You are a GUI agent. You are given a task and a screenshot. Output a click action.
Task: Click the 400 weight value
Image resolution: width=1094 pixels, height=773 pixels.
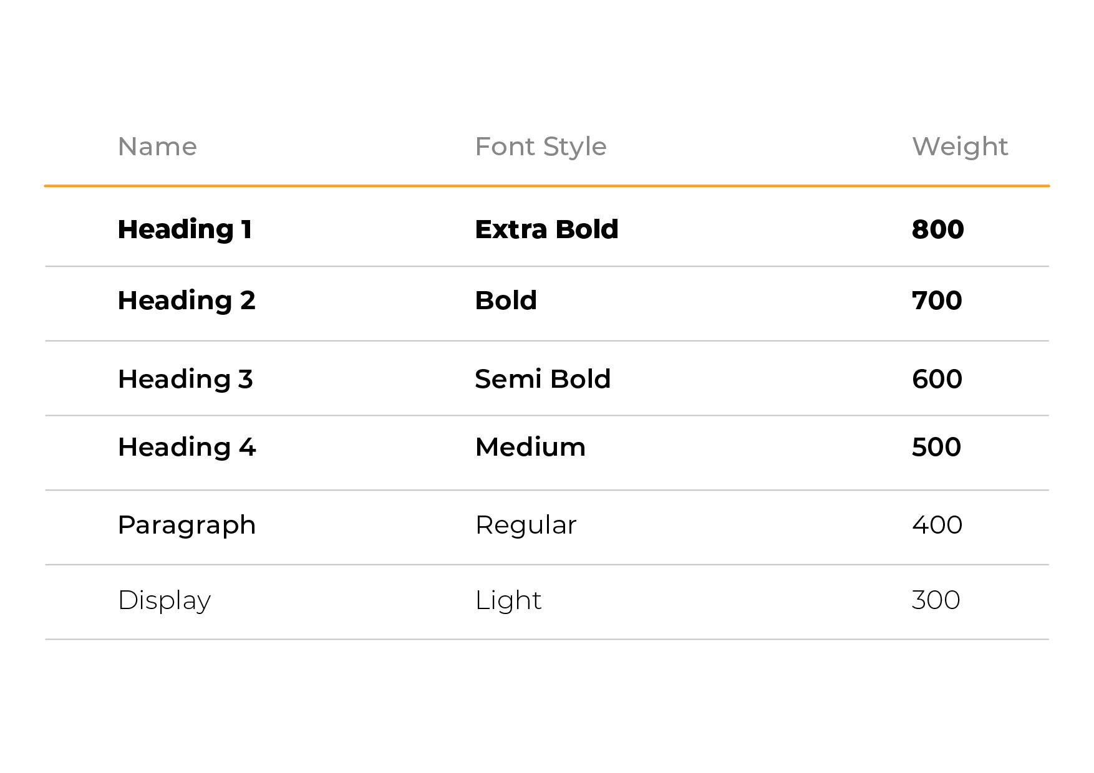click(937, 525)
